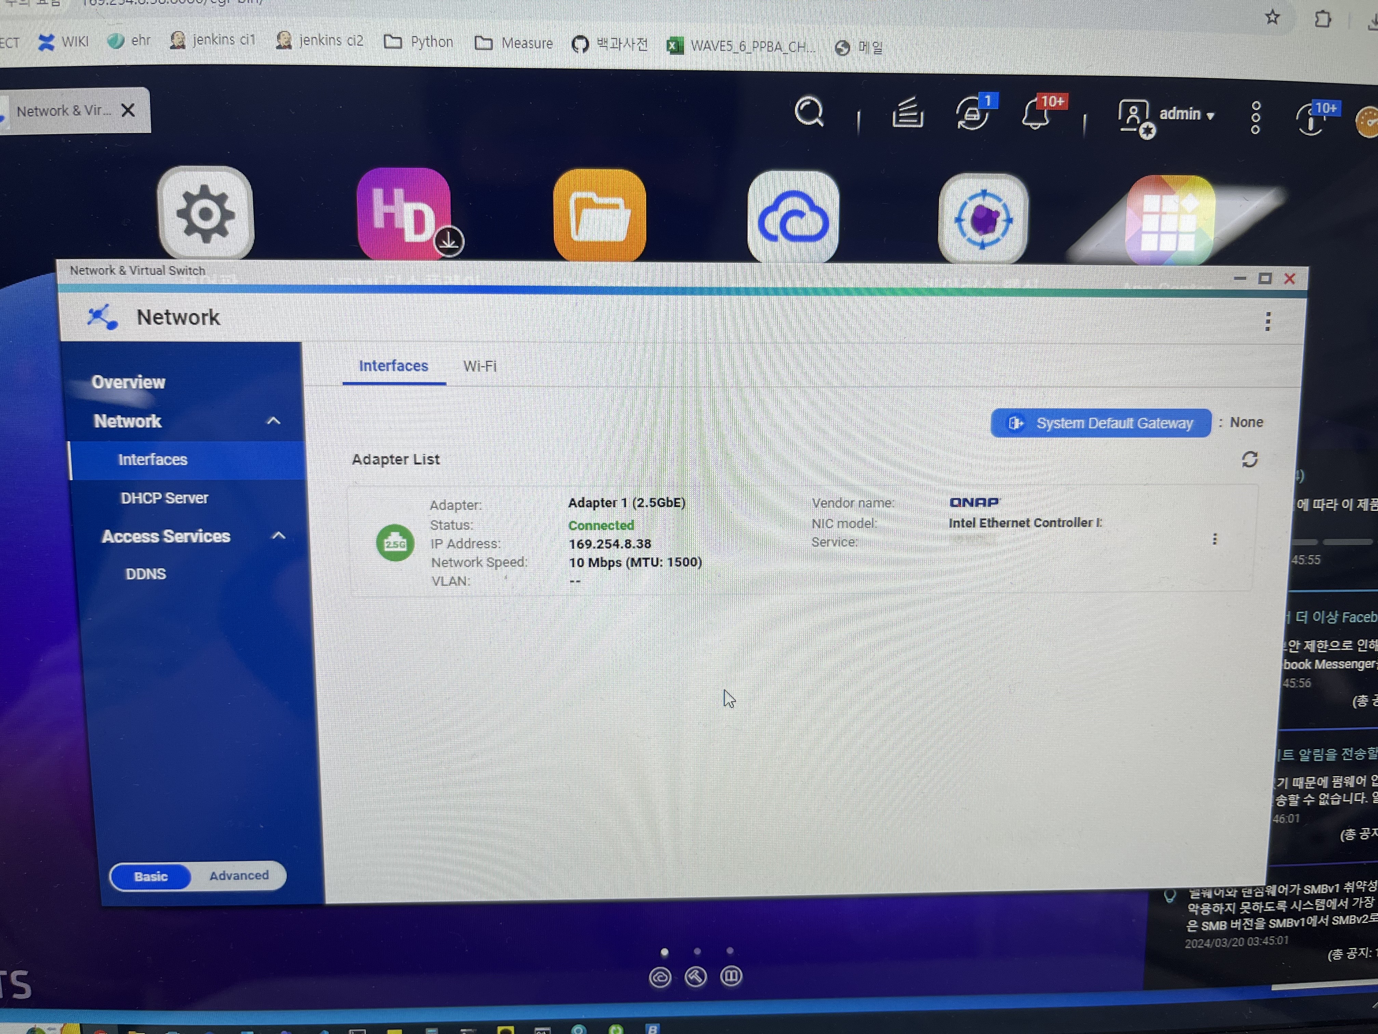Image resolution: width=1378 pixels, height=1034 pixels.
Task: Select DHCP Server in sidebar
Action: [x=164, y=498]
